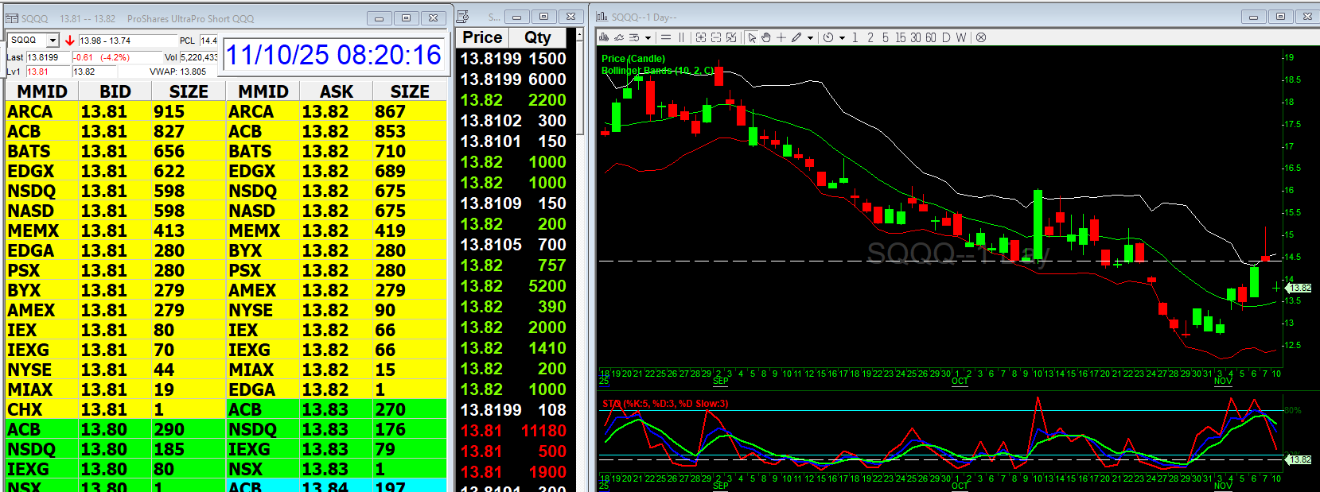
Task: Select the hand pan tool
Action: tap(766, 37)
